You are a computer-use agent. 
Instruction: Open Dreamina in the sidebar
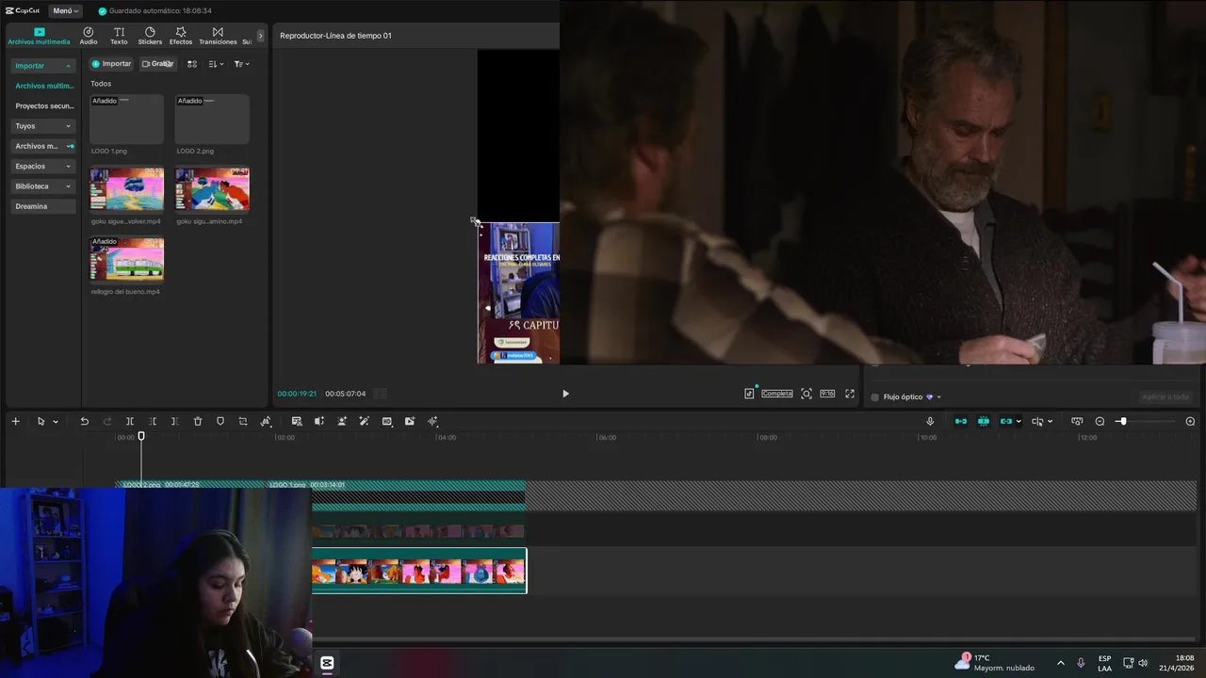[x=43, y=206]
